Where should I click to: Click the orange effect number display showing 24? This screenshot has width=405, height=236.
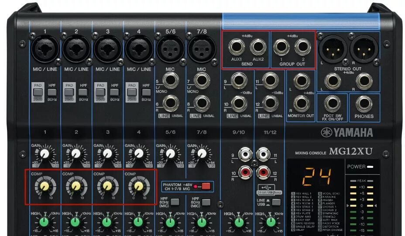click(x=316, y=177)
